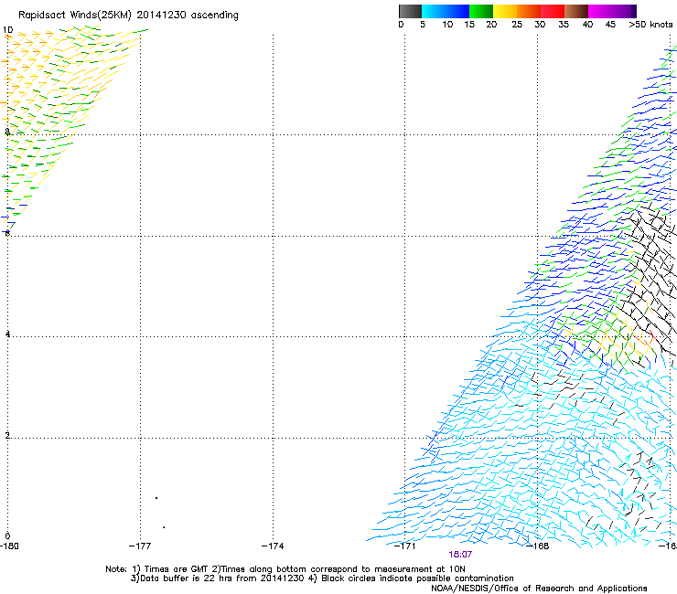677x594 pixels.
Task: Click the '-177' longitude axis label
Action: tap(140, 546)
